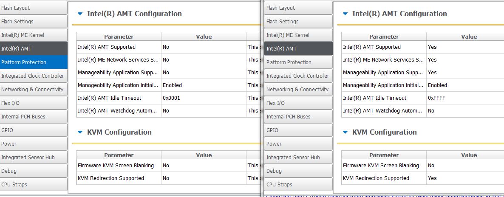Screen dimensions: 504x197
Task: Open Integrated Clock Controller tab in right window
Action: pos(298,76)
